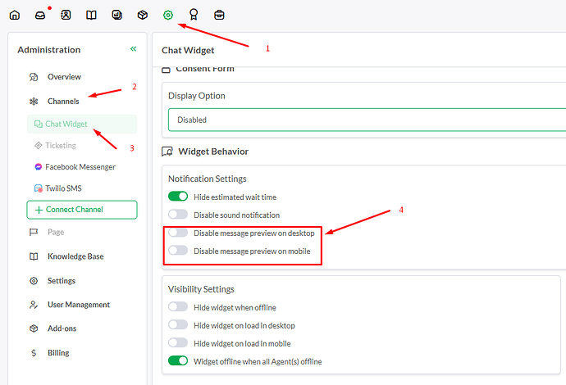Open the contacts icon in top bar
The image size is (566, 385).
click(66, 15)
